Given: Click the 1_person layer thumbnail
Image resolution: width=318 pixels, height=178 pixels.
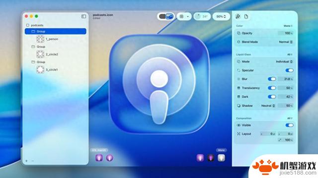Looking at the screenshot, I should point(40,39).
